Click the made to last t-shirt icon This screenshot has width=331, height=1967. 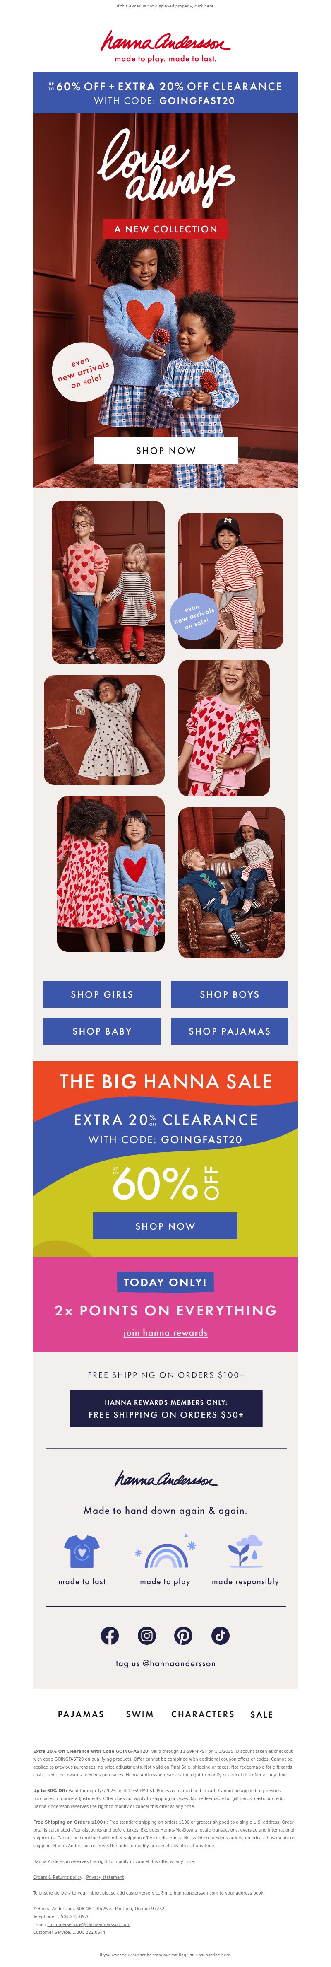[82, 1552]
